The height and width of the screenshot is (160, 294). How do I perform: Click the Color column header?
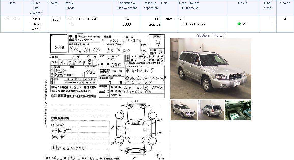165,3
